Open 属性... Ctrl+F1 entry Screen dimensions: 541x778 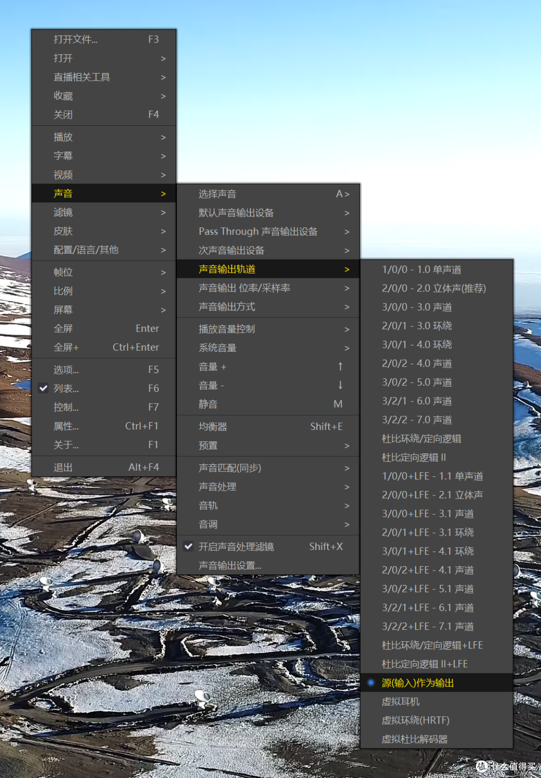tap(104, 426)
